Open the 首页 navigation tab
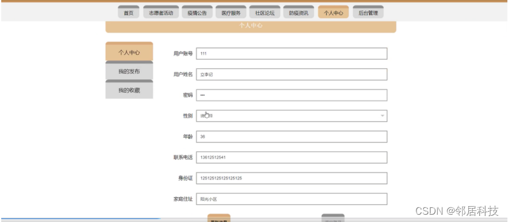Viewport: 508px width, 222px height. (x=129, y=12)
